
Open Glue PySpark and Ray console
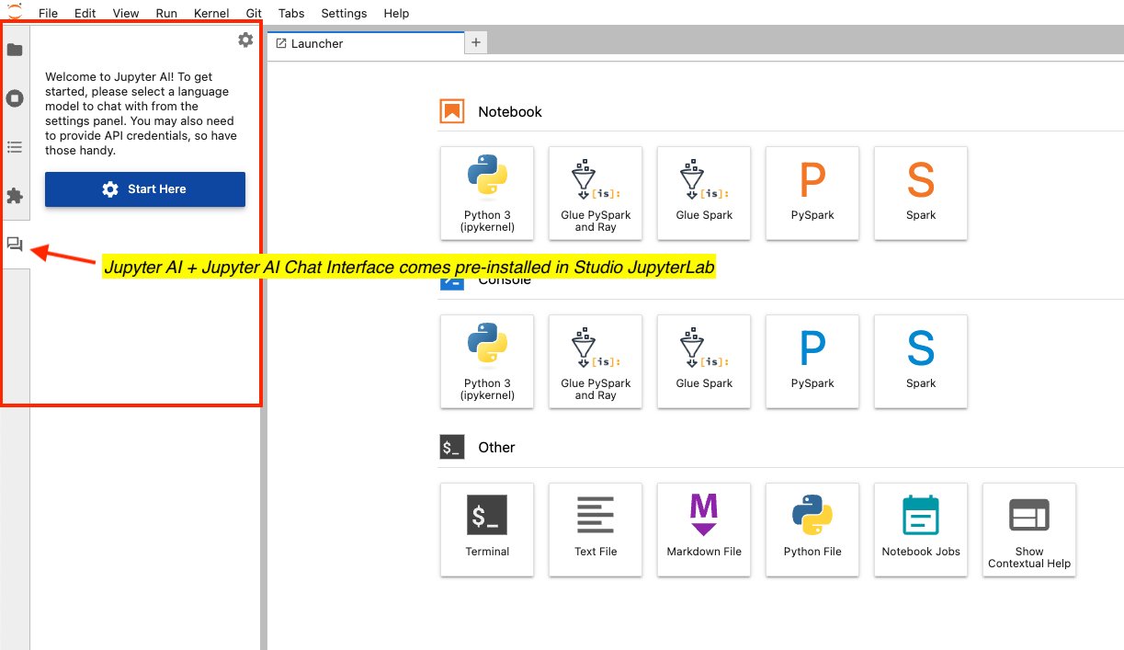point(596,362)
